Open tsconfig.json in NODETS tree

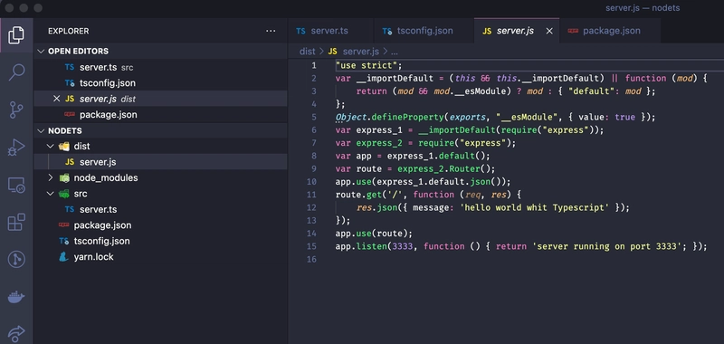point(161,241)
